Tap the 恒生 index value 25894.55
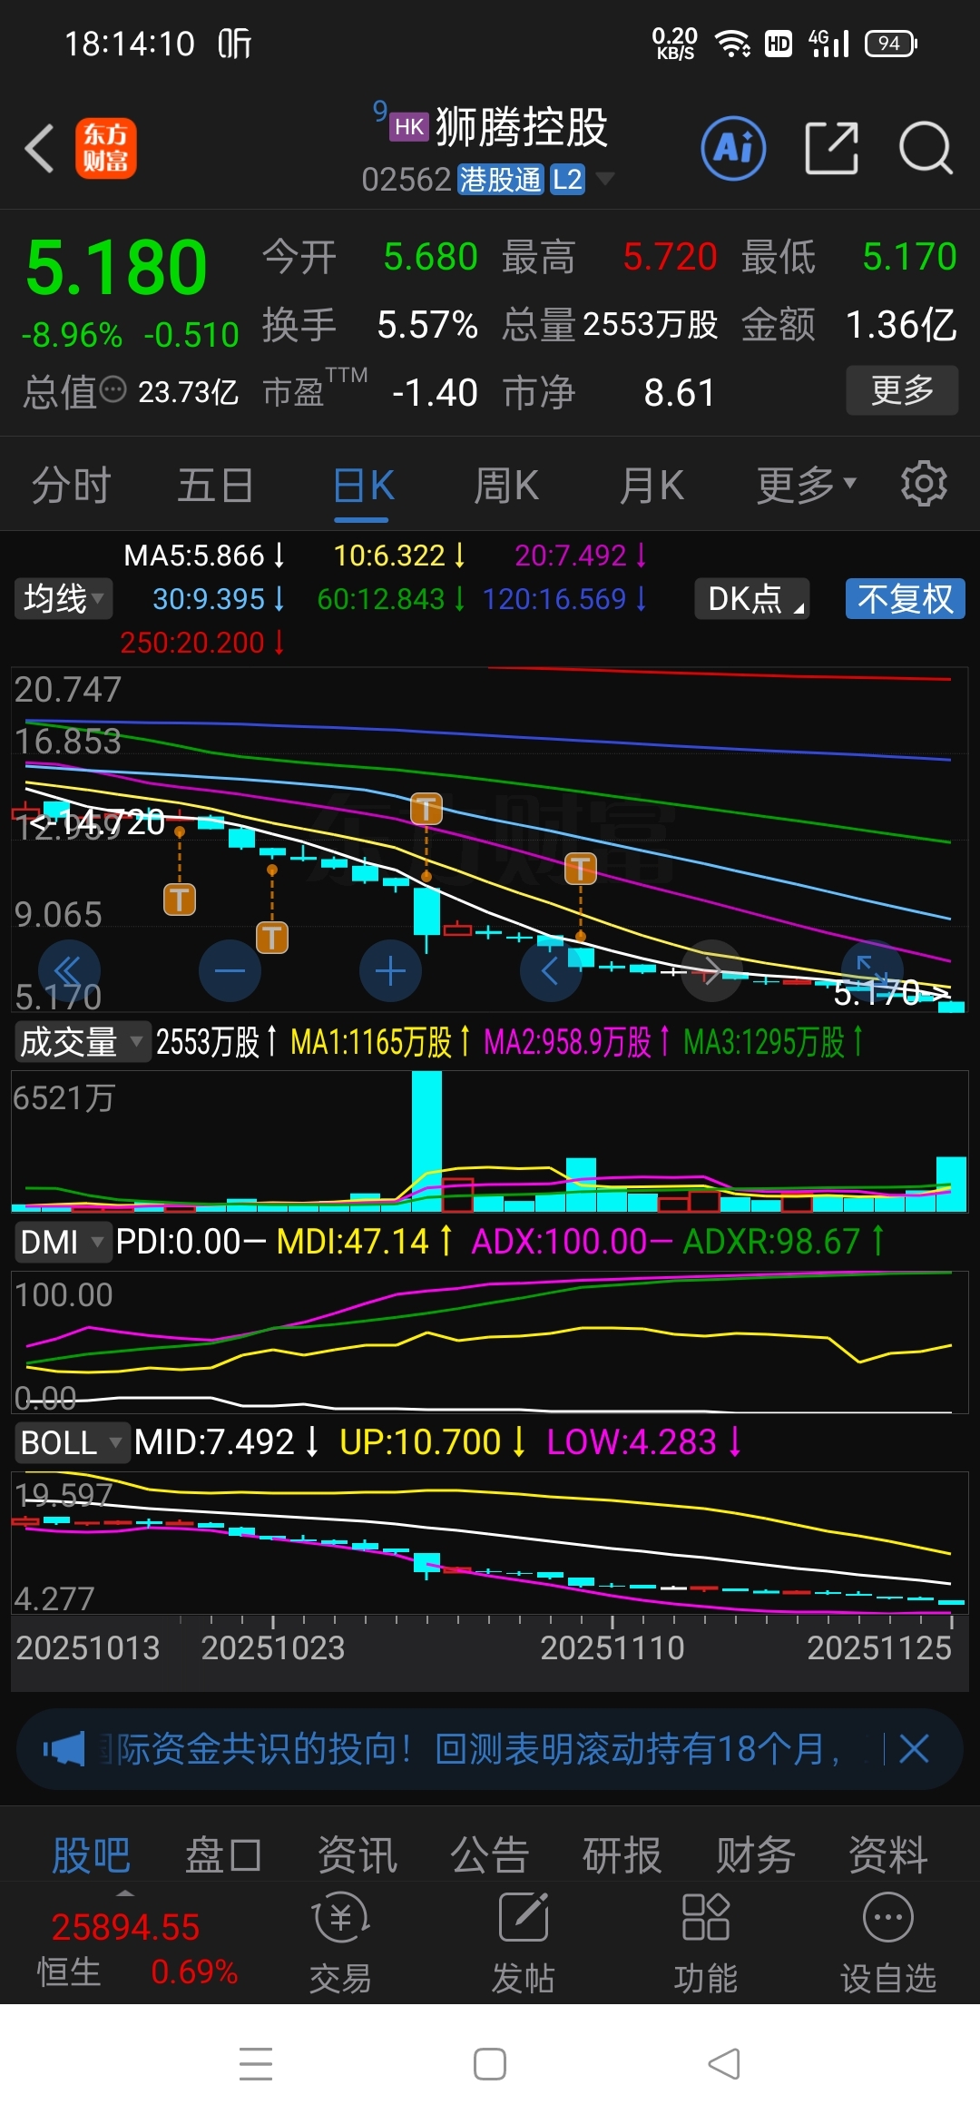This screenshot has width=980, height=2124. pos(125,1927)
